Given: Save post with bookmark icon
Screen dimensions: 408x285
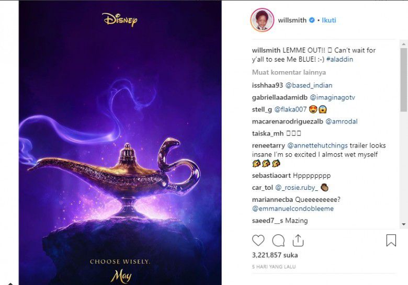Looking at the screenshot, I should click(391, 240).
